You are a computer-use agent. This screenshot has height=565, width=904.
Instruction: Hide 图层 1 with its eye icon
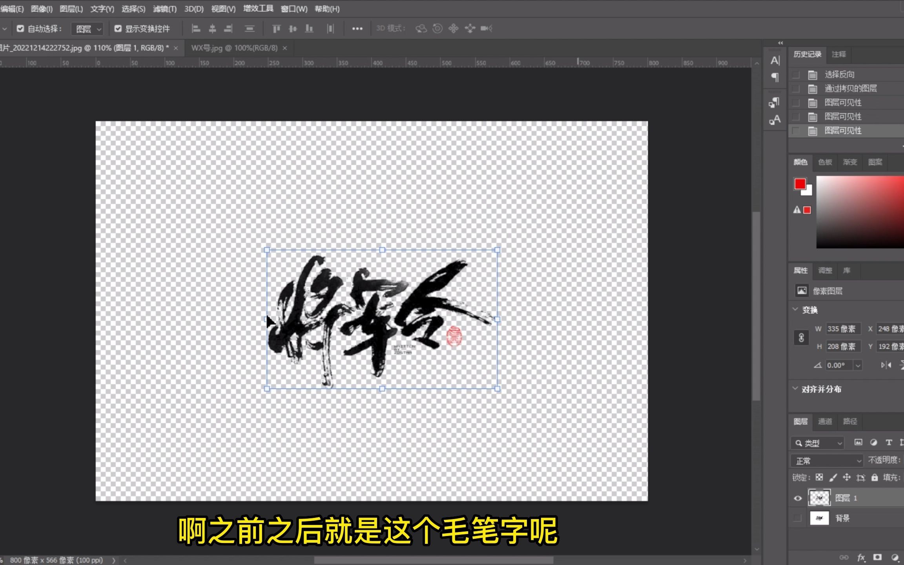coord(798,498)
